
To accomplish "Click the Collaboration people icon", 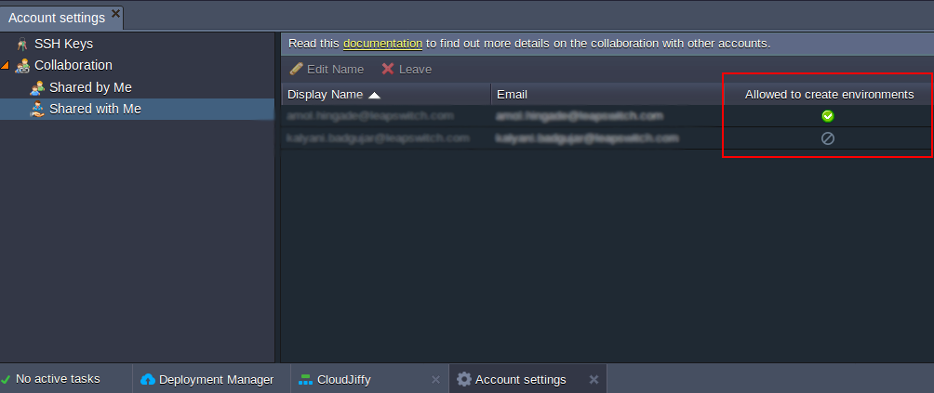I will point(23,66).
